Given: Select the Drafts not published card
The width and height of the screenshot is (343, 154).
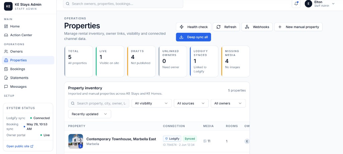Looking at the screenshot, I should coord(141,62).
